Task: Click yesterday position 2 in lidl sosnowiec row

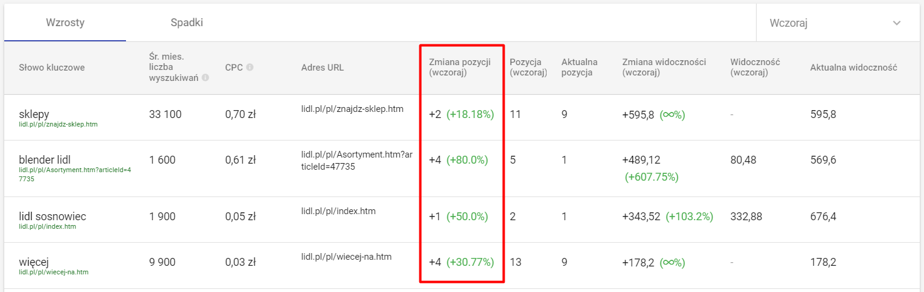Action: tap(513, 217)
